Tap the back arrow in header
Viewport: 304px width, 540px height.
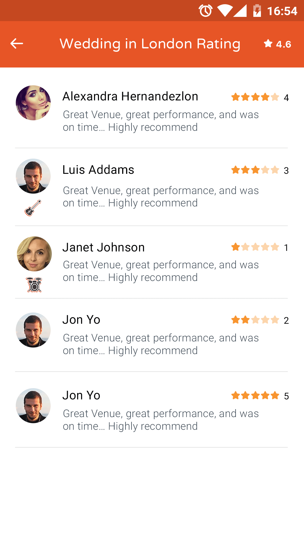coord(17,44)
